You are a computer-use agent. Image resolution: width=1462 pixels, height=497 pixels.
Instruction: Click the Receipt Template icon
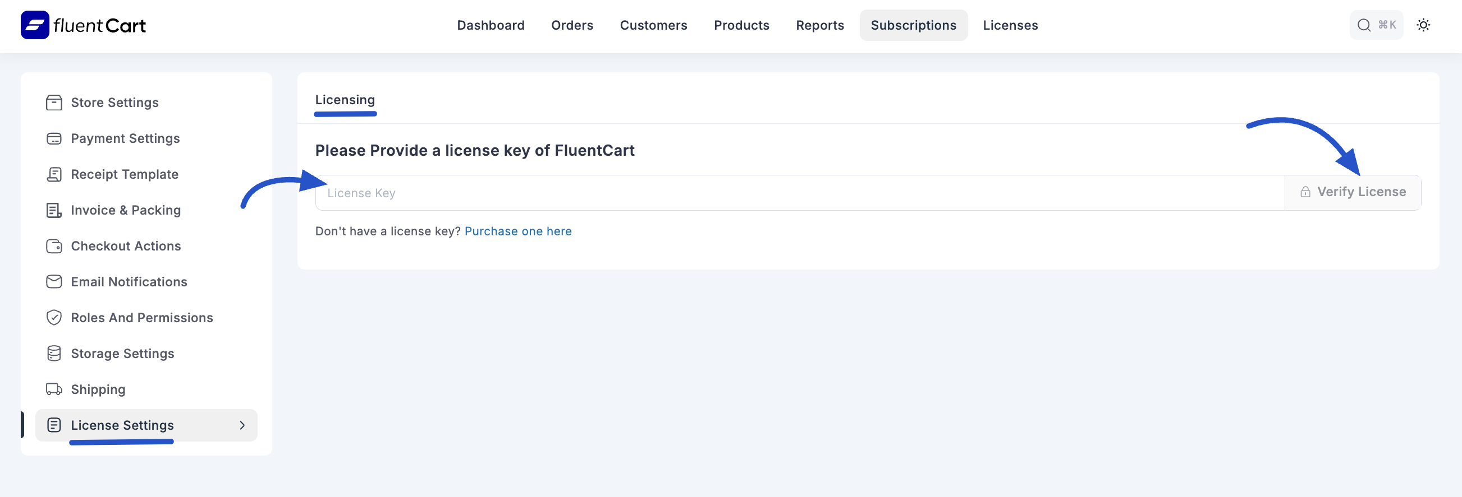click(x=54, y=175)
